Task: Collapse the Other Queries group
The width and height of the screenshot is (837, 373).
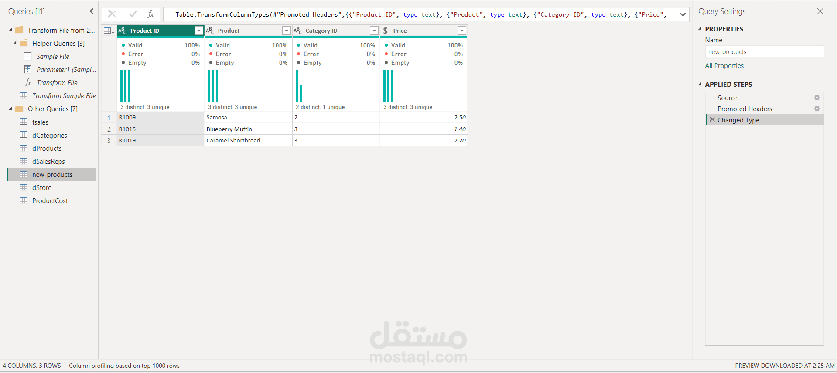Action: 10,109
